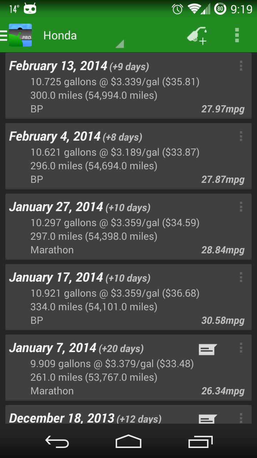Open note icon on December 18, 2013 entry

click(207, 419)
